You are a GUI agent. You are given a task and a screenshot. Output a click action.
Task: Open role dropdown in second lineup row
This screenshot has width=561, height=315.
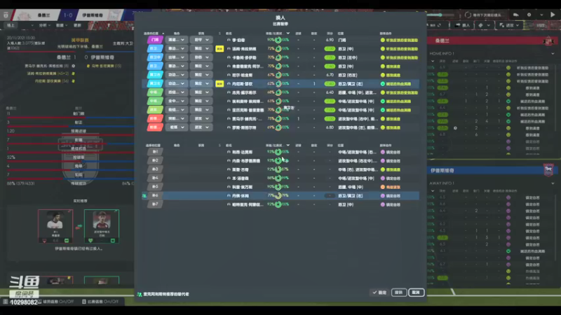click(x=177, y=48)
